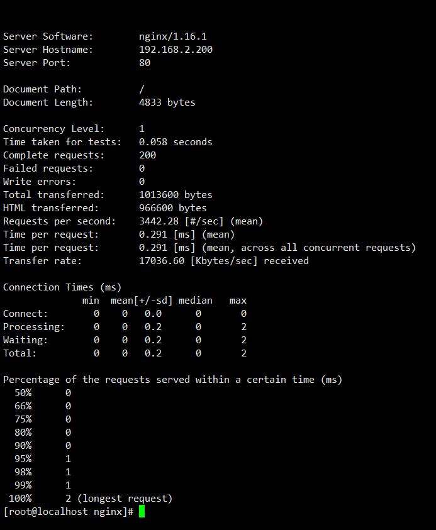Click the Processing row label
The width and height of the screenshot is (436, 530).
[34, 327]
